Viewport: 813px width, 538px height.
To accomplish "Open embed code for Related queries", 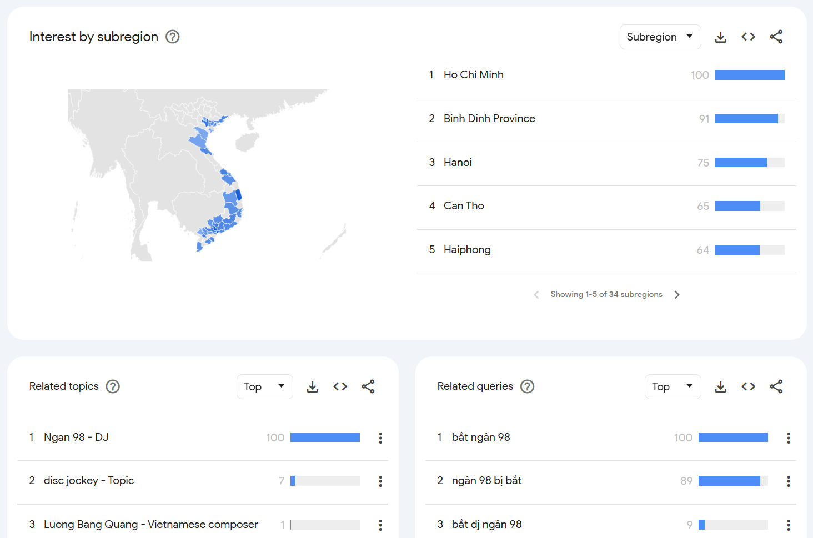I will coord(748,387).
